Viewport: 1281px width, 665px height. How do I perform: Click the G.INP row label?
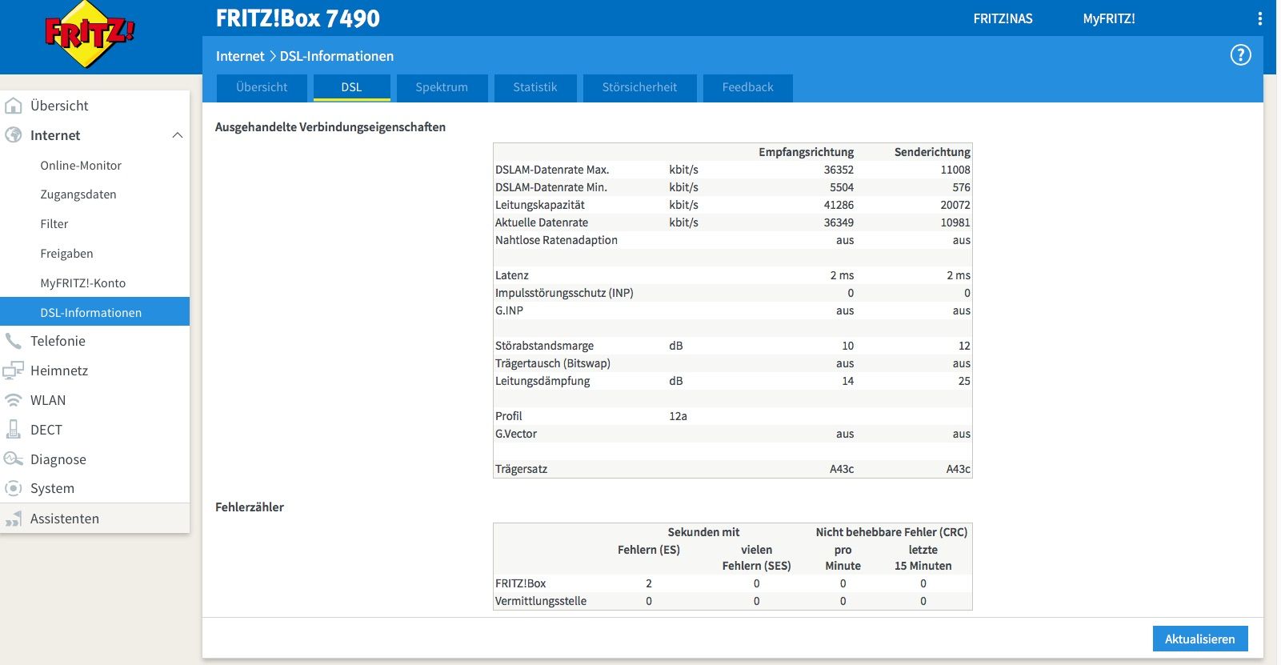pos(509,310)
